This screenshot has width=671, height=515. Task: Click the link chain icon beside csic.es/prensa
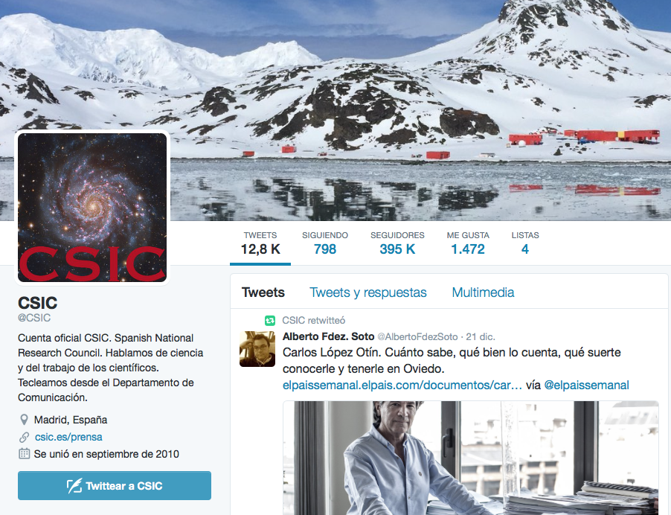[x=25, y=437]
